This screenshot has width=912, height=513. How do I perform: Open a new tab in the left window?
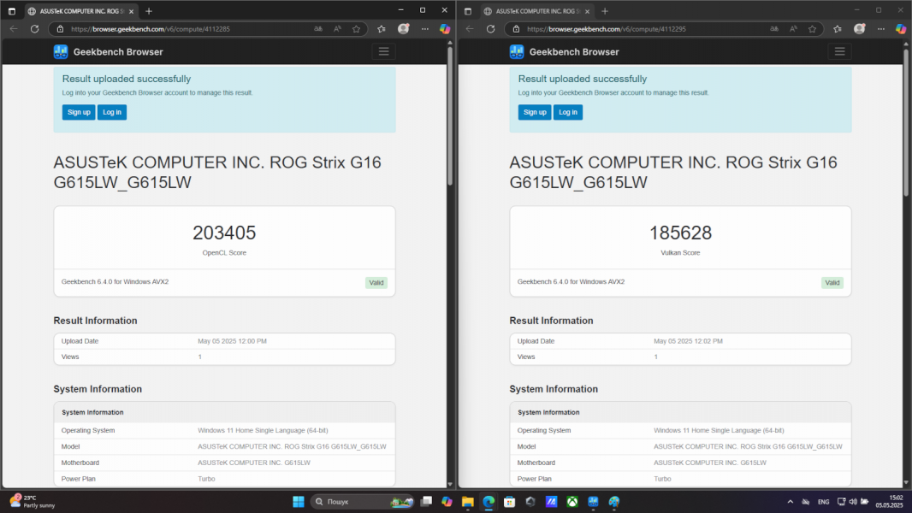click(149, 11)
